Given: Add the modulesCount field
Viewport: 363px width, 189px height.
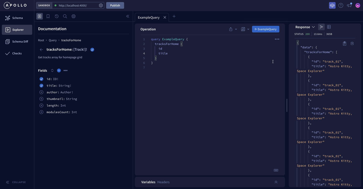Looking at the screenshot, I should [41, 112].
